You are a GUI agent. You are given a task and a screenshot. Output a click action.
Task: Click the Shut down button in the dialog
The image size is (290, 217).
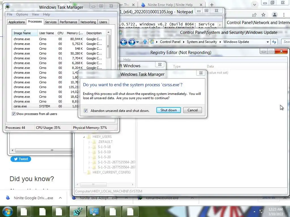(169, 110)
